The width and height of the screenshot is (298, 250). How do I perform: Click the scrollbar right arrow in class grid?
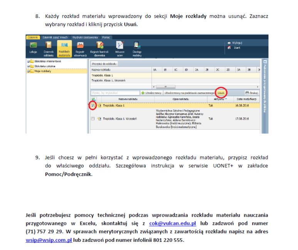tap(258, 87)
